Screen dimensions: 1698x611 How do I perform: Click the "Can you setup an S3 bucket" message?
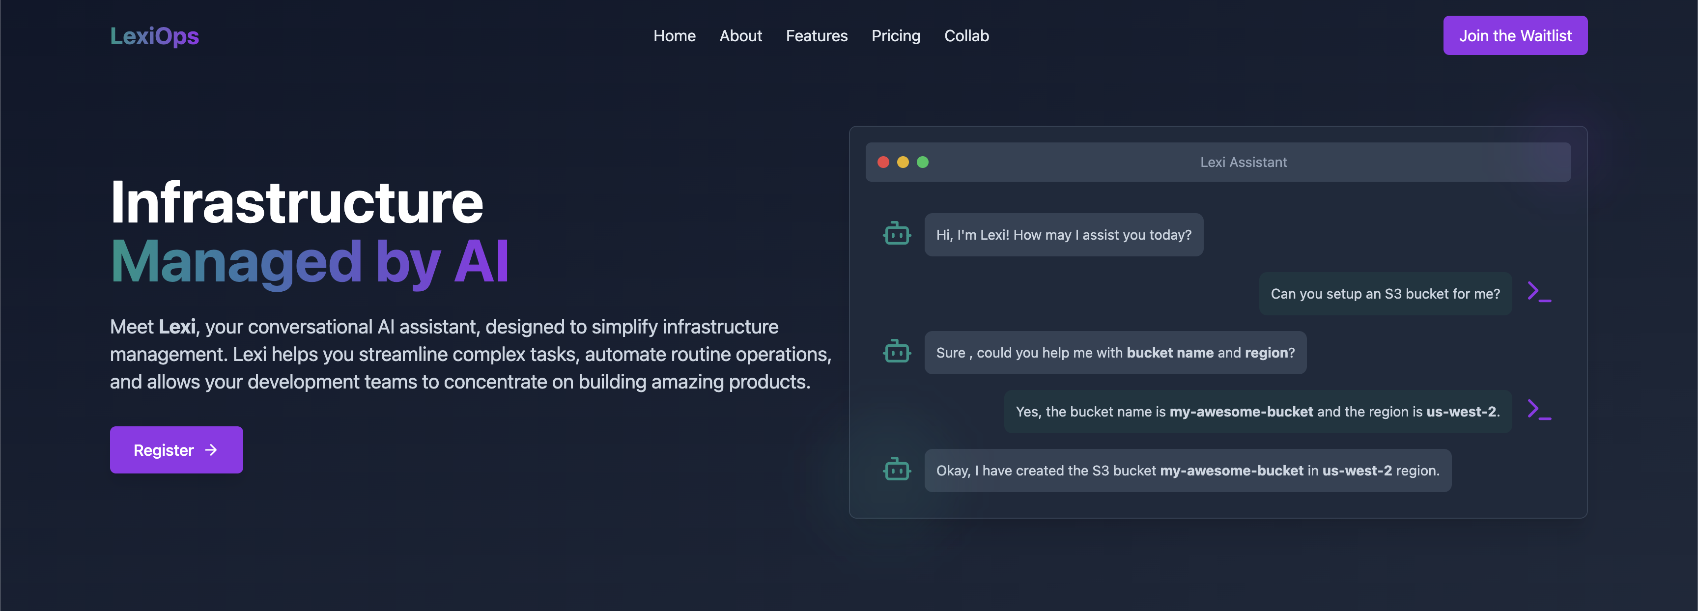tap(1385, 294)
